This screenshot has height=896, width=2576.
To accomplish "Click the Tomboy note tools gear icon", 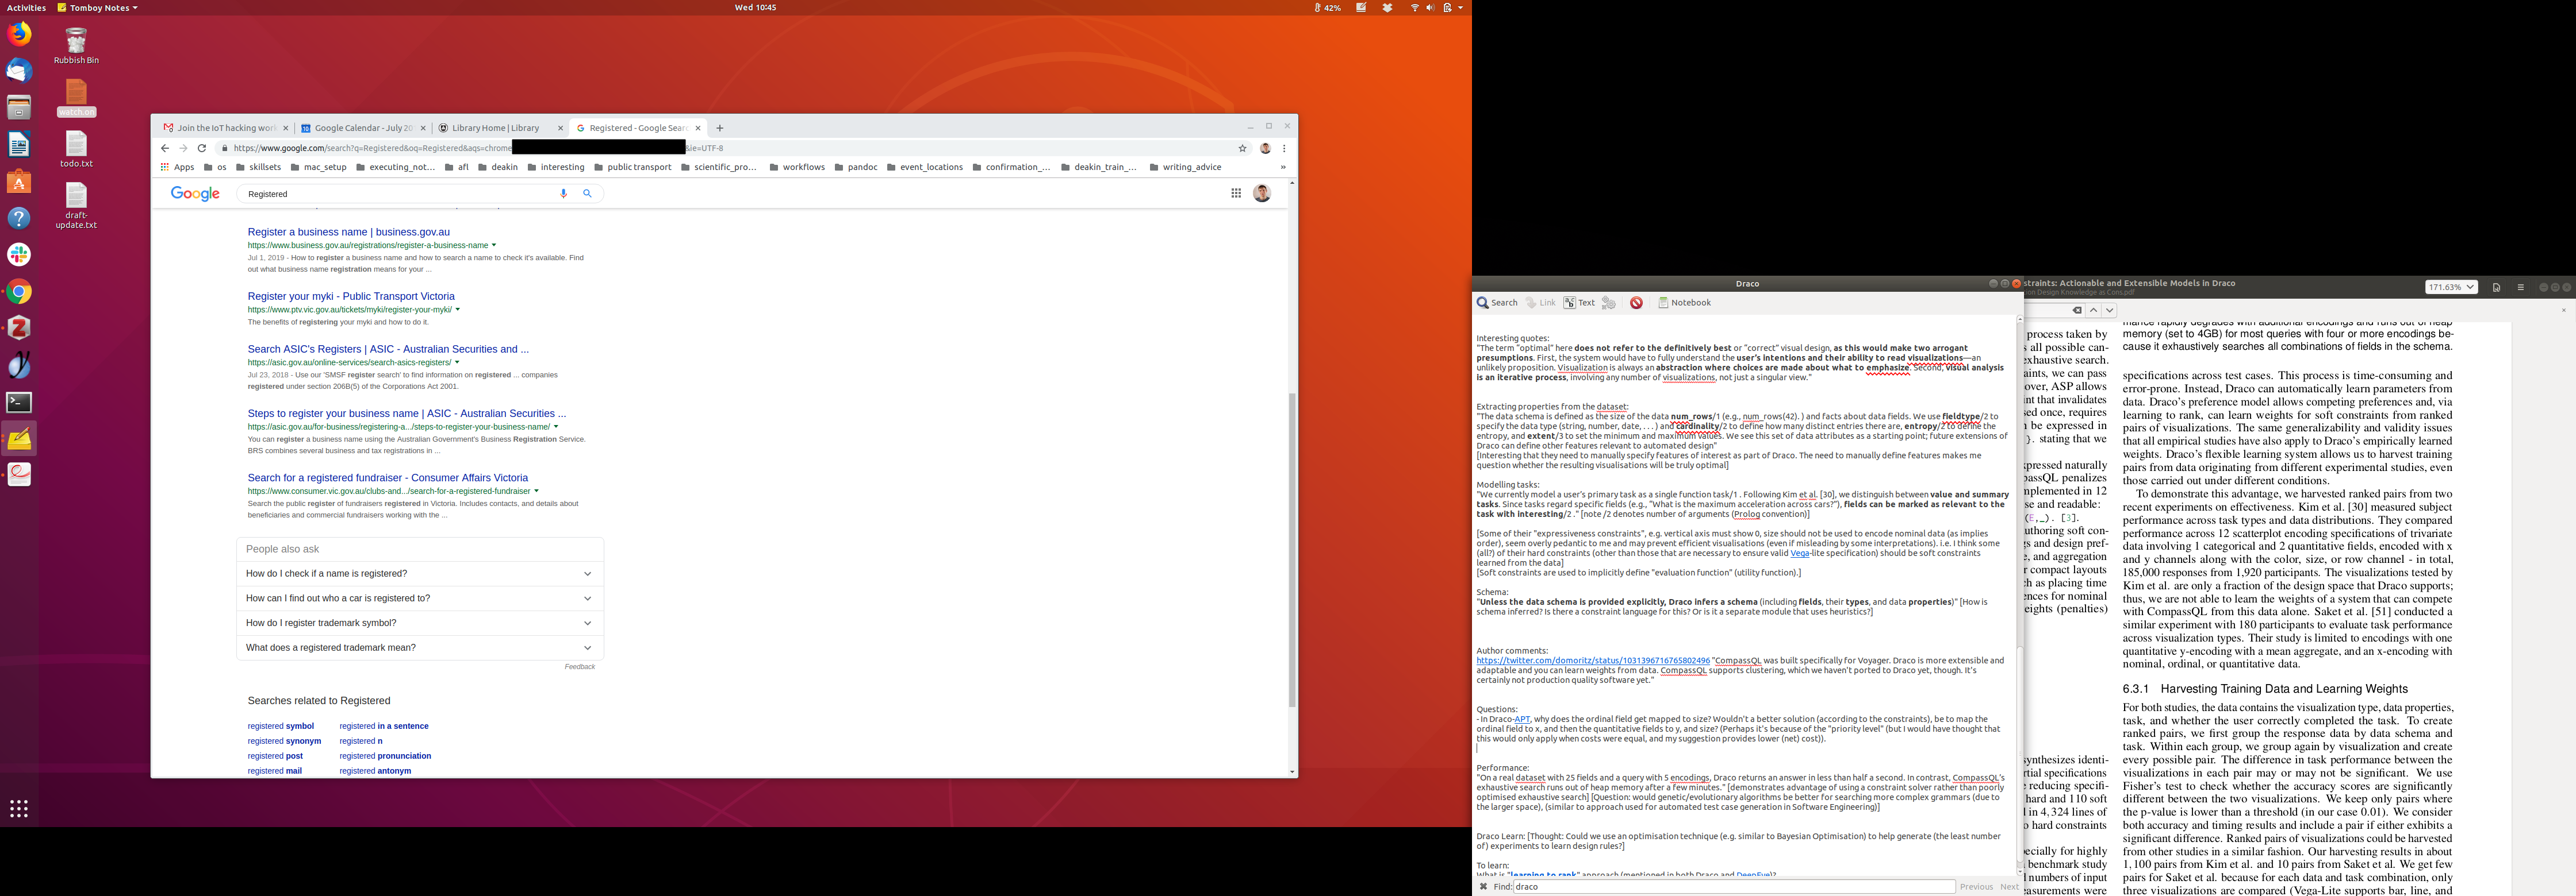I will (x=1608, y=303).
